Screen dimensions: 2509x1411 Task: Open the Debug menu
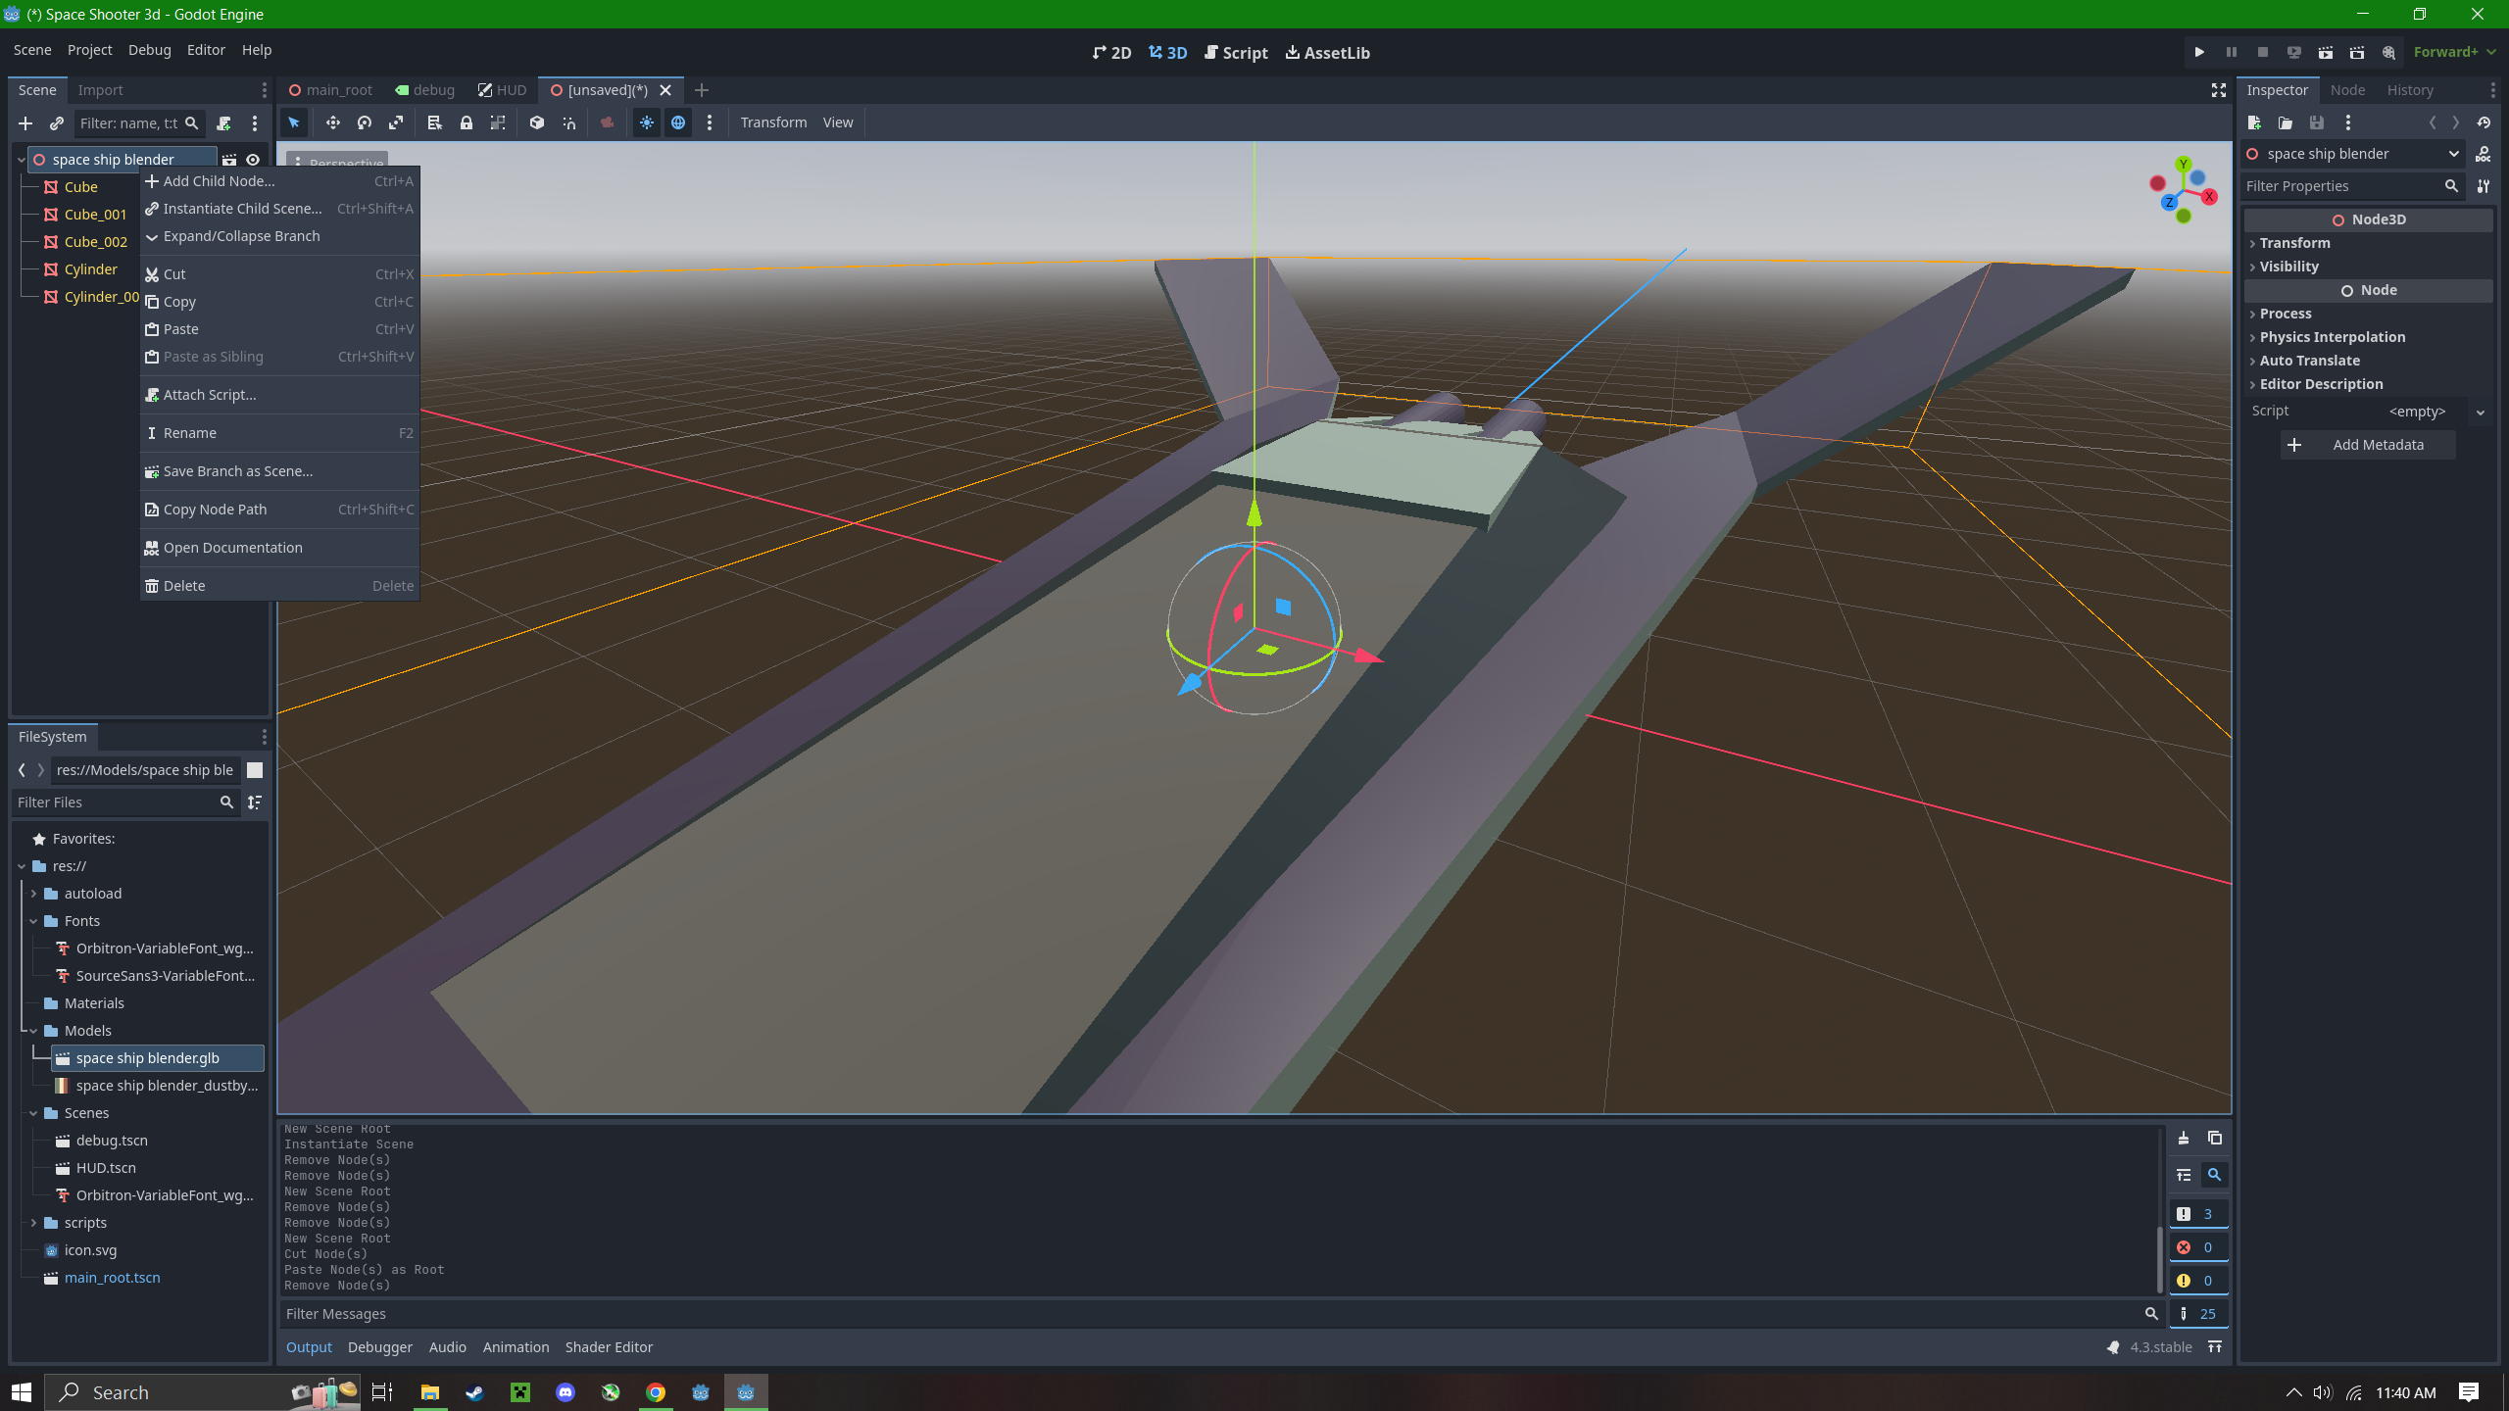(149, 50)
